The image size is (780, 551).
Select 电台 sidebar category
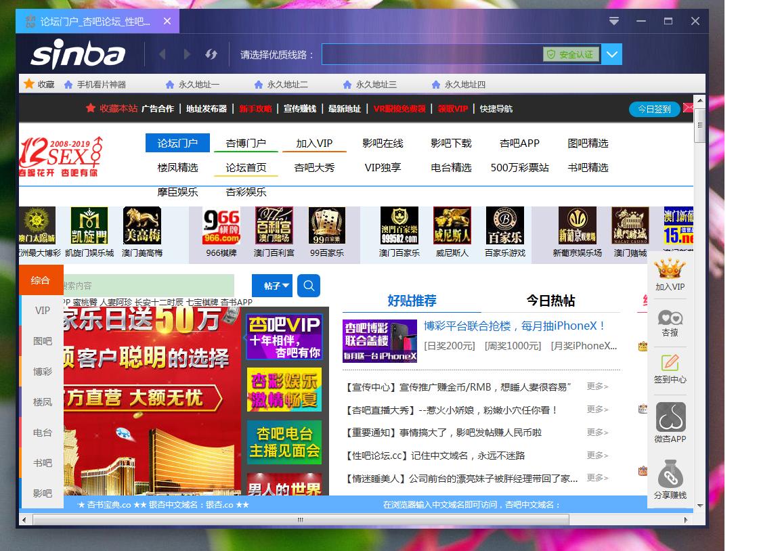click(x=42, y=433)
